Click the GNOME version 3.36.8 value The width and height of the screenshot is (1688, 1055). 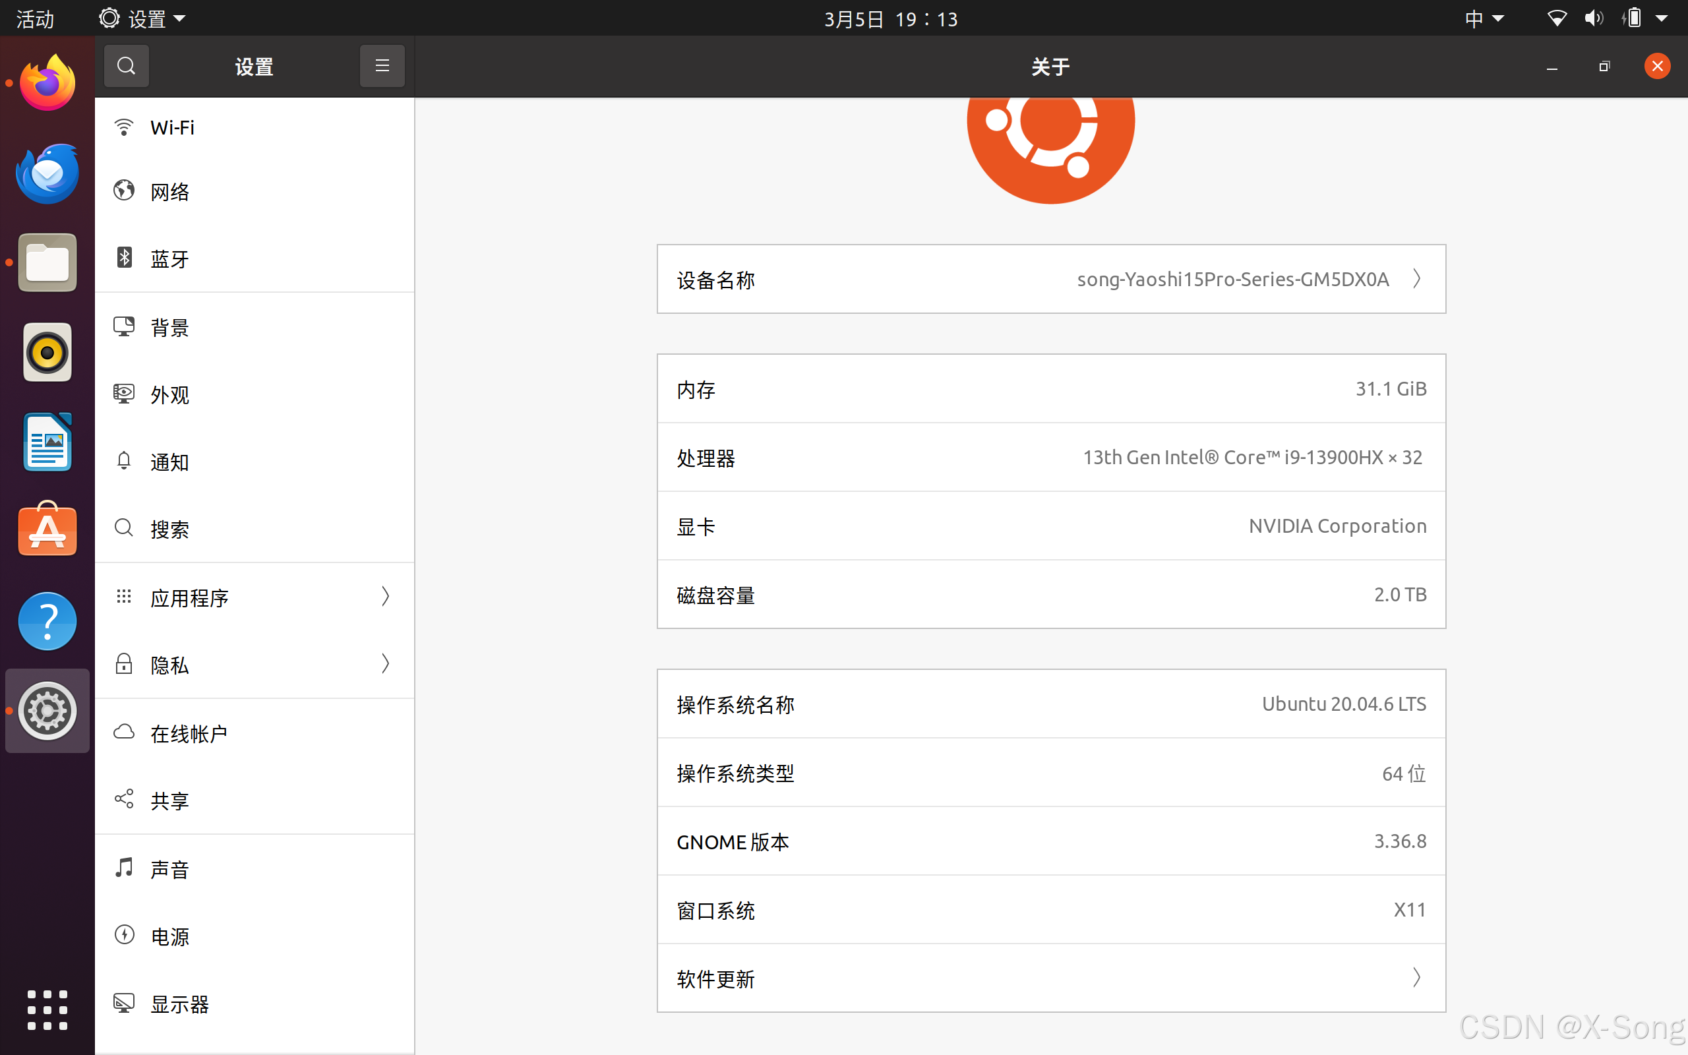(1400, 841)
